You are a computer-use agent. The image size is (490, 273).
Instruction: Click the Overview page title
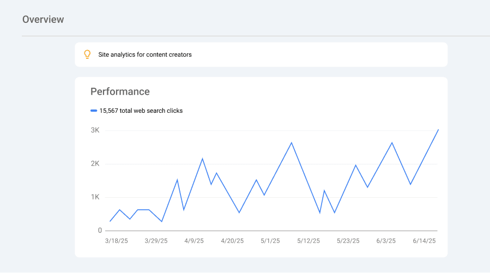coord(43,20)
